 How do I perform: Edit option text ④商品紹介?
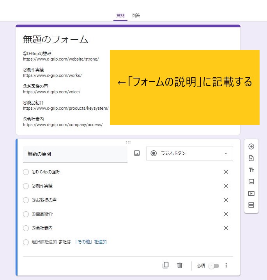(42, 214)
